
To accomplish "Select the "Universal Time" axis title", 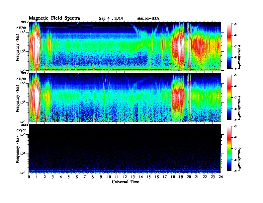I will (x=125, y=182).
